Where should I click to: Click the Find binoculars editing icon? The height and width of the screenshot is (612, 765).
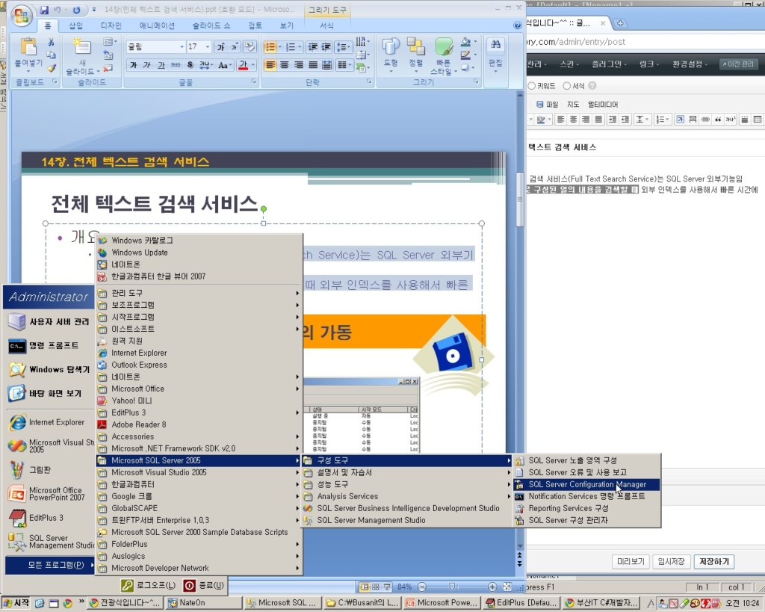click(496, 45)
